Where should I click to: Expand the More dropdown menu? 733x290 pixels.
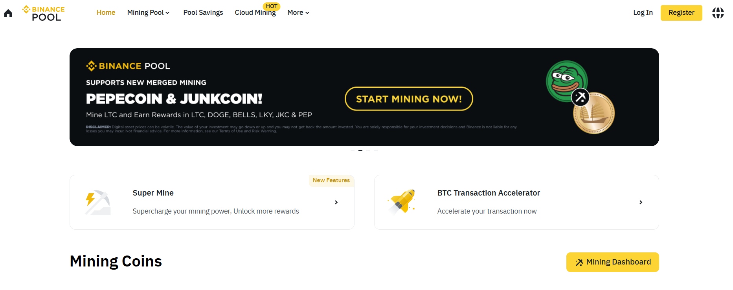point(298,13)
